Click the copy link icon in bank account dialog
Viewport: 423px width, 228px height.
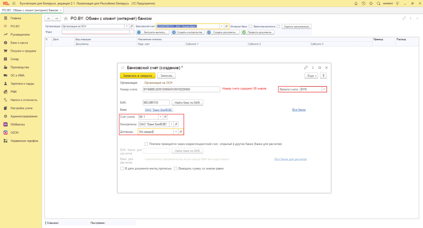pyautogui.click(x=306, y=67)
